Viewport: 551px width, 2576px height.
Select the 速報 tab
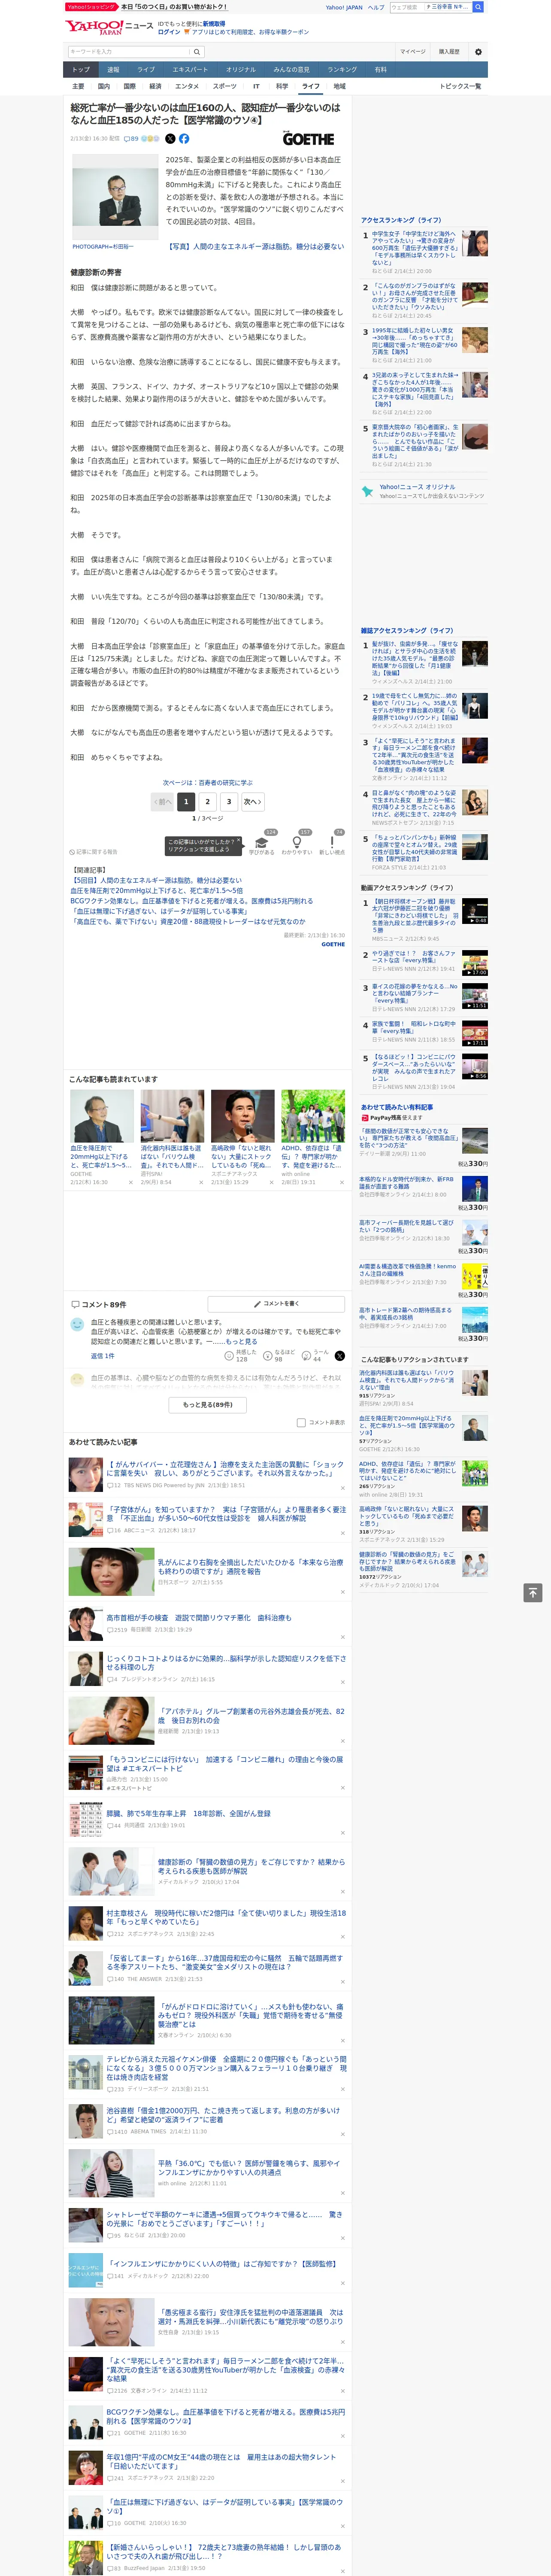[113, 69]
